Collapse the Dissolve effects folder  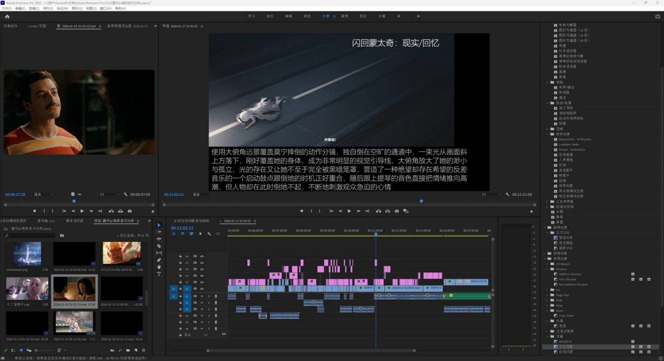point(547,269)
